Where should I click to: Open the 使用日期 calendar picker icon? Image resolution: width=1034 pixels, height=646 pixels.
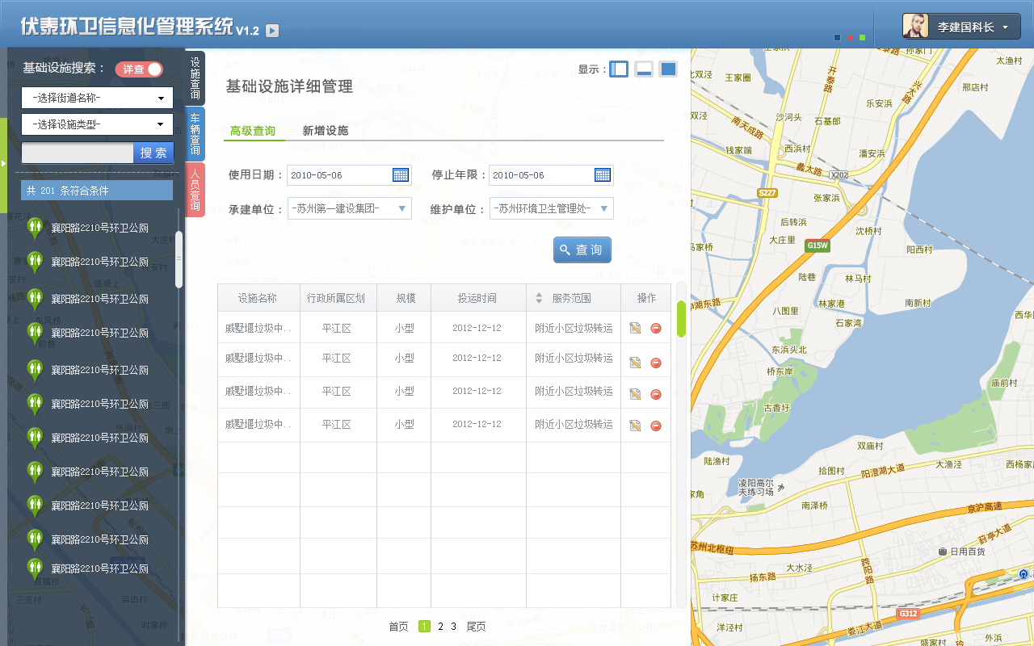point(401,175)
